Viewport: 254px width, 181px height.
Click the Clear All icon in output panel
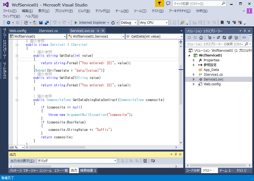click(145, 161)
